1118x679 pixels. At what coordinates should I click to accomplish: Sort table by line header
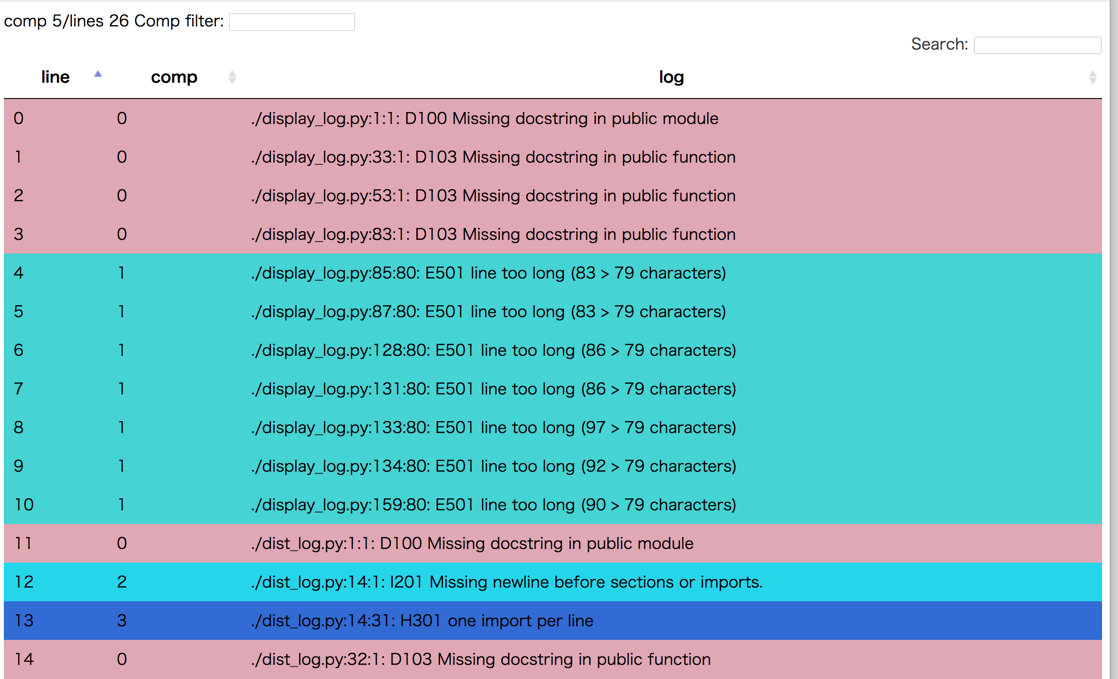point(55,77)
